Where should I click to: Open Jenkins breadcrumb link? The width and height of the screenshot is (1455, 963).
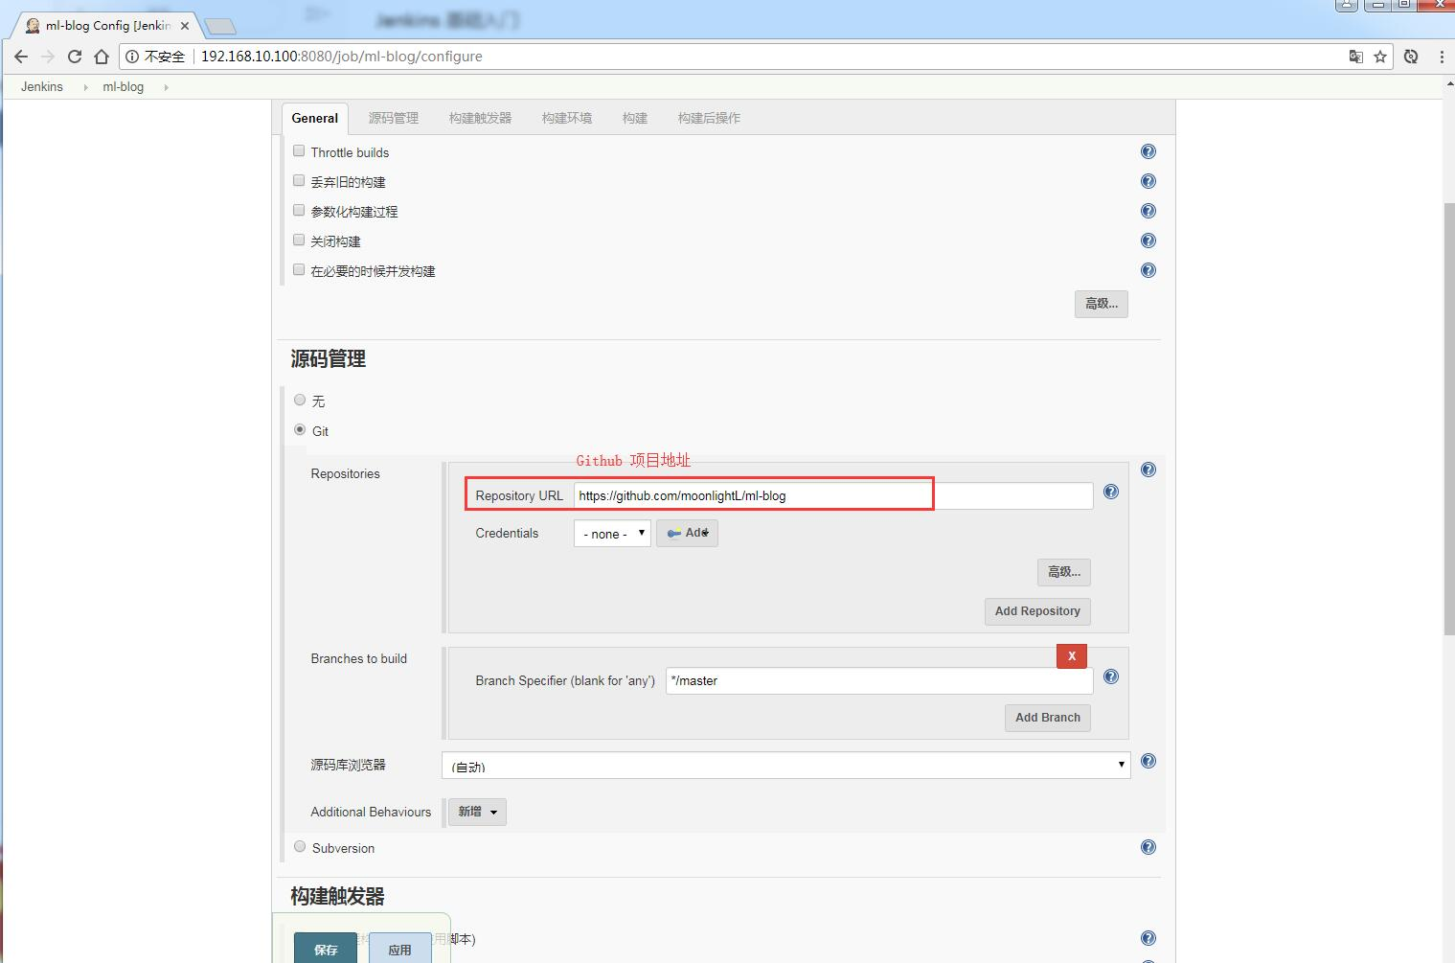point(42,87)
